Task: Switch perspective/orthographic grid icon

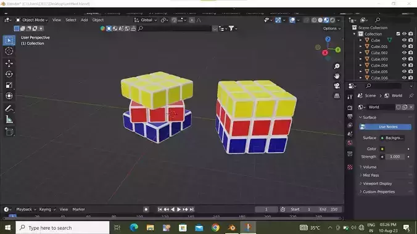Action: click(337, 95)
